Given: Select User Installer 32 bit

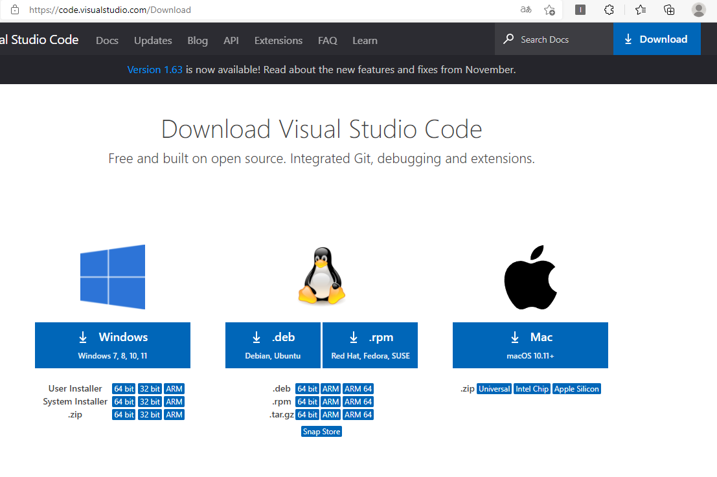Looking at the screenshot, I should click(150, 389).
